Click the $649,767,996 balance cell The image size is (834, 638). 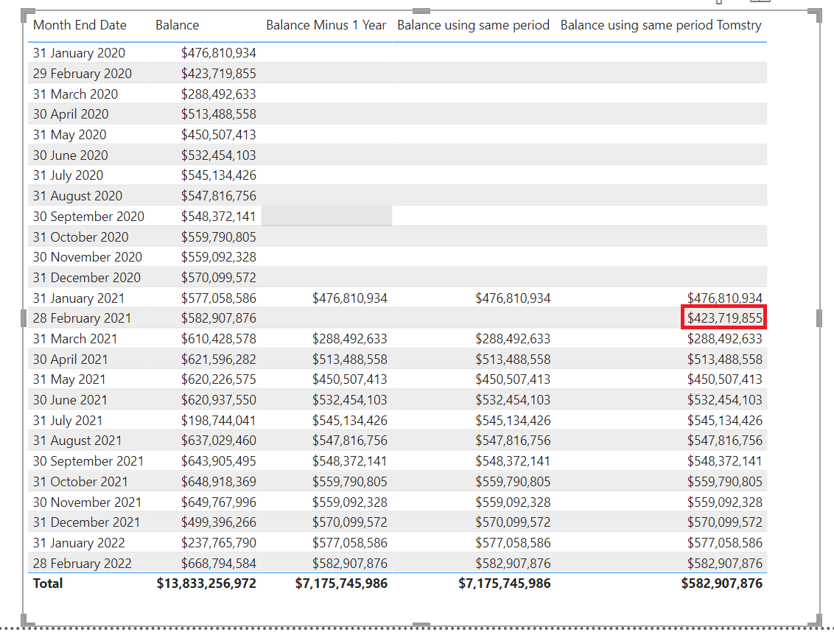(219, 502)
